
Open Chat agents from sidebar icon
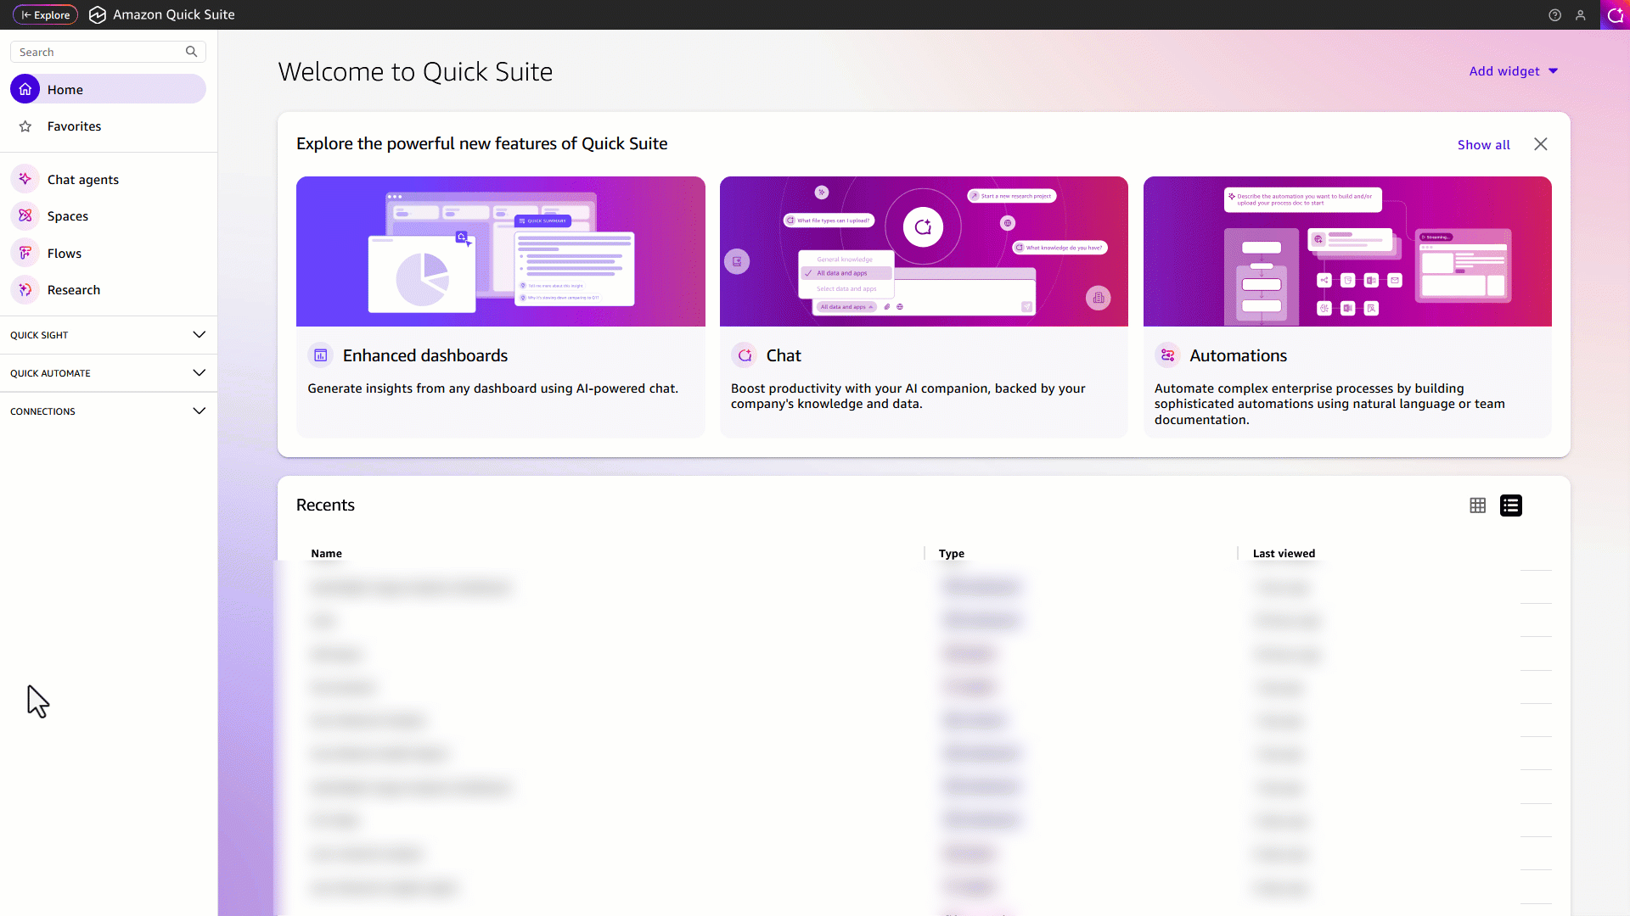tap(25, 179)
